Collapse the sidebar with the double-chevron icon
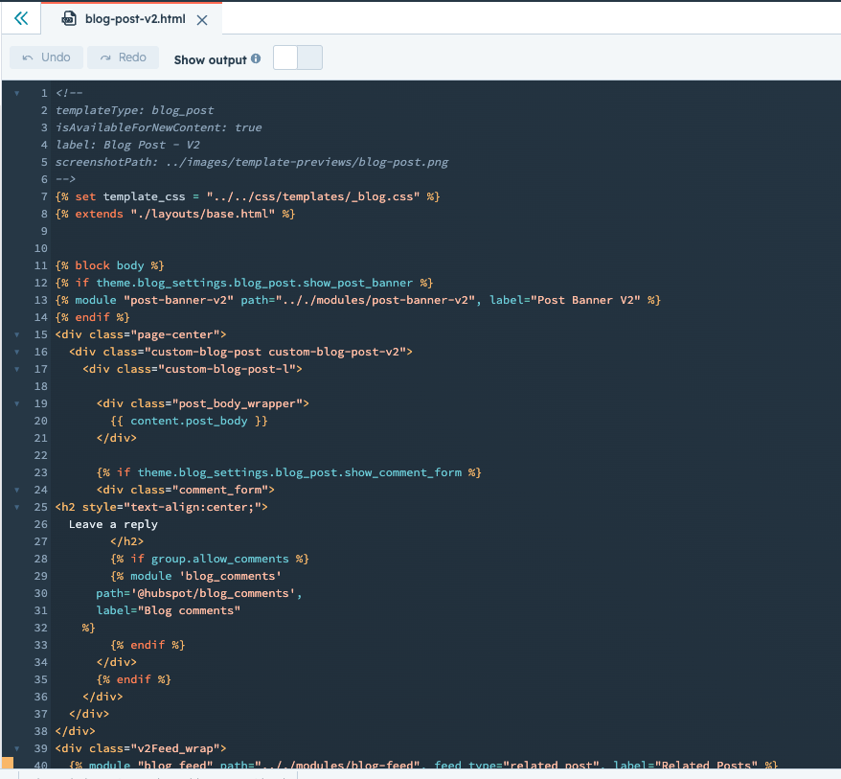 (21, 19)
